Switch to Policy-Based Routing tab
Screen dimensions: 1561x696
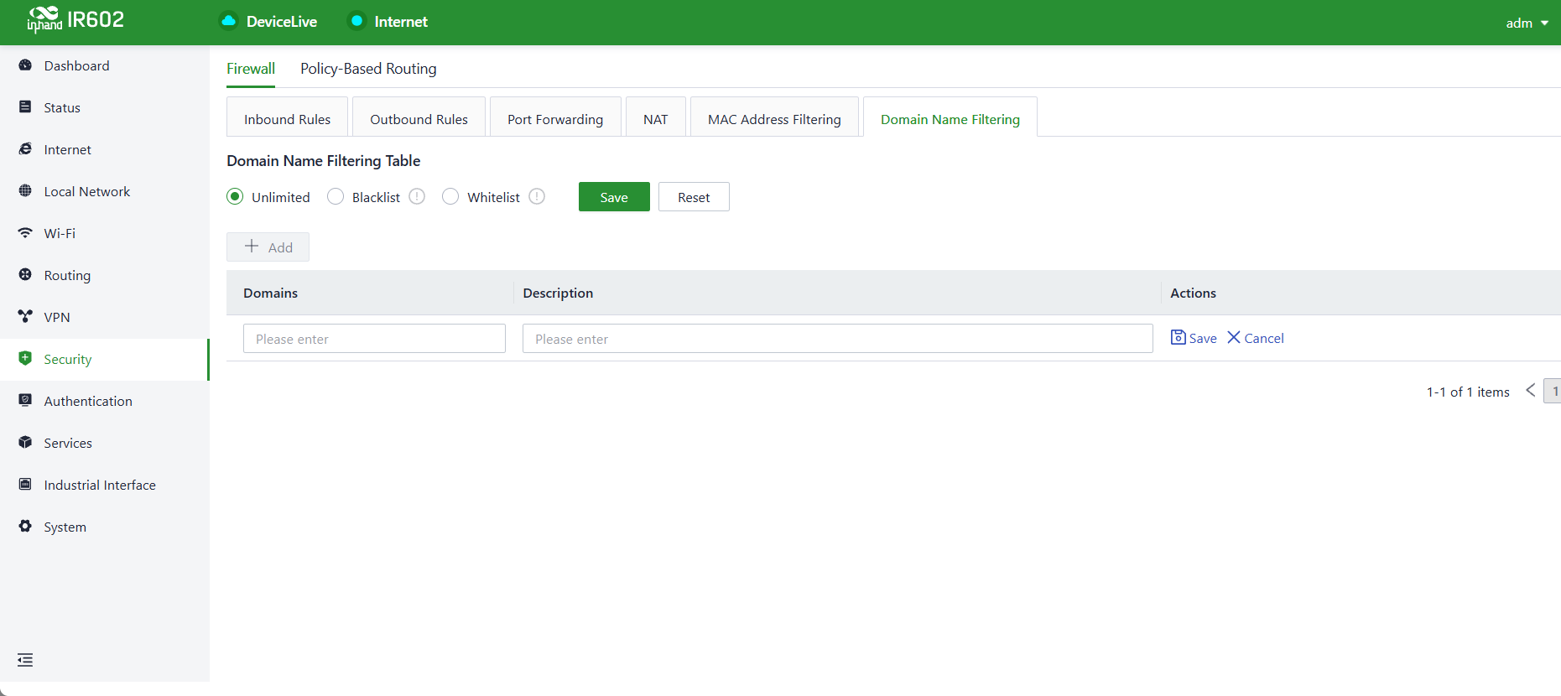tap(368, 69)
